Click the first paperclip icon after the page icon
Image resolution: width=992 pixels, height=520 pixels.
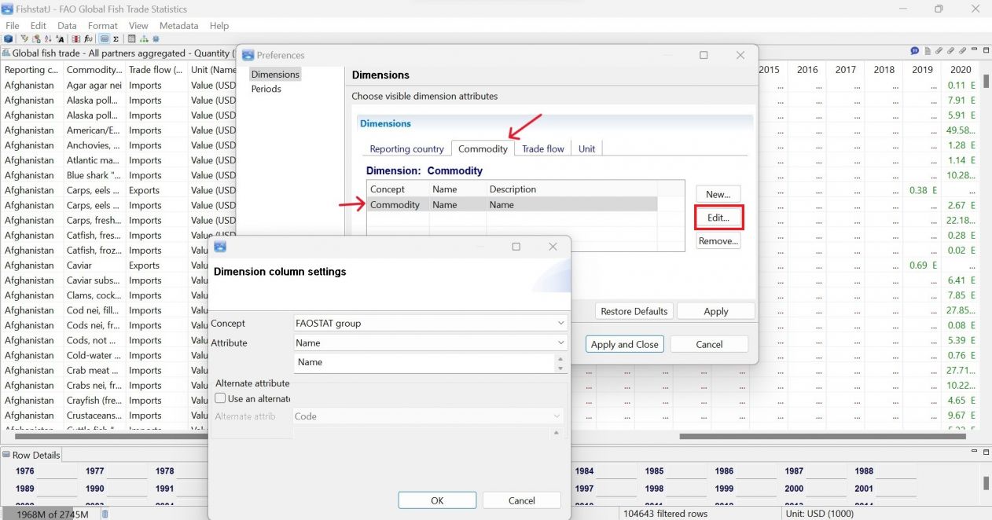tap(939, 50)
